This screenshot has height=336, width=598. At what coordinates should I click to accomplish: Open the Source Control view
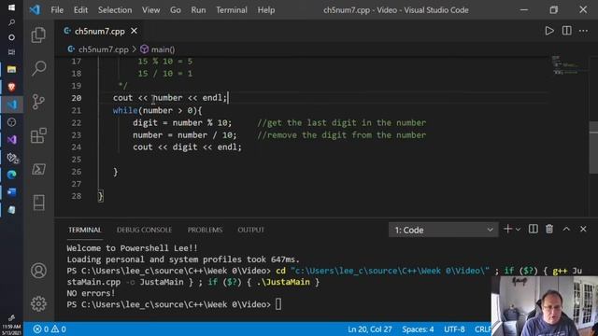(x=38, y=102)
